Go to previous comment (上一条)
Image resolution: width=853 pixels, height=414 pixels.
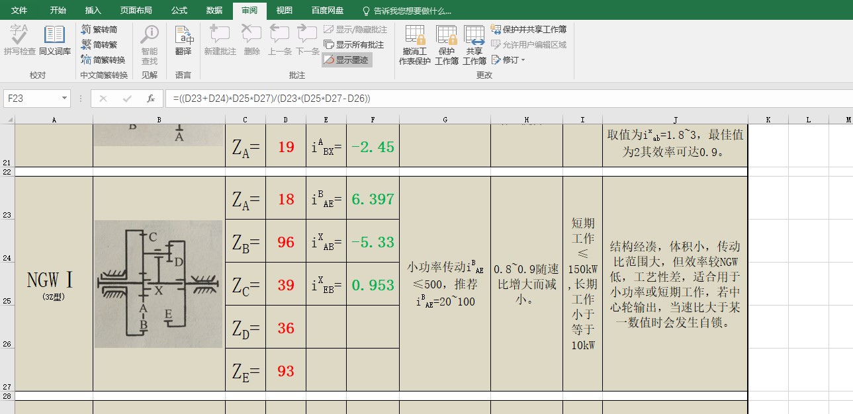click(x=280, y=40)
